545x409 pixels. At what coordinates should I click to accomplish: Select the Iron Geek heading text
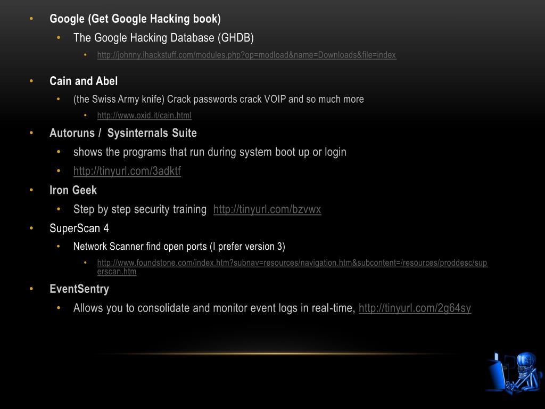tap(73, 190)
